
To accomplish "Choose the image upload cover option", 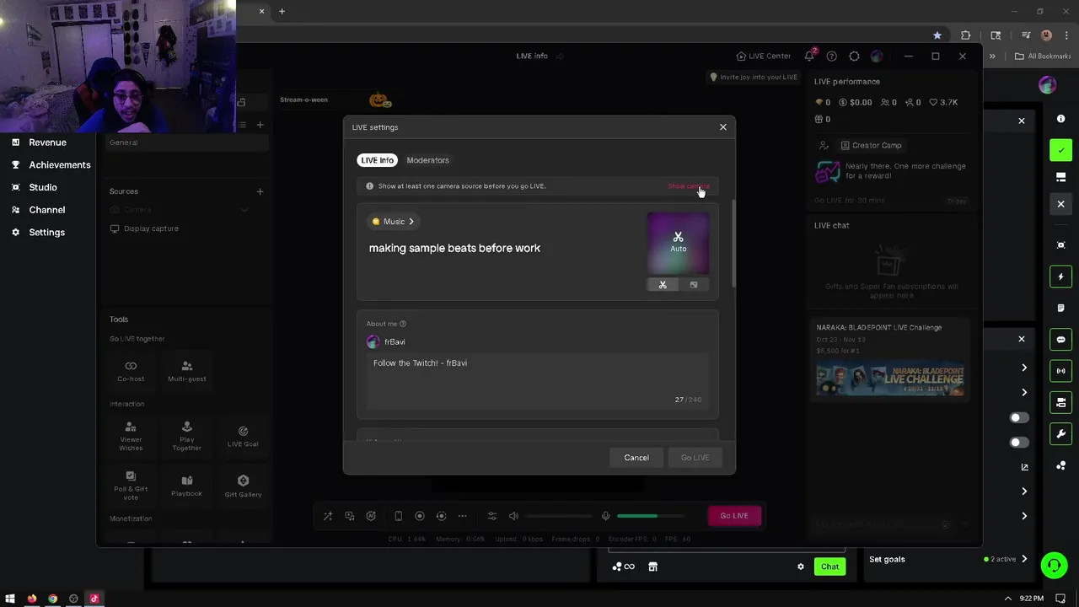I will [x=694, y=285].
